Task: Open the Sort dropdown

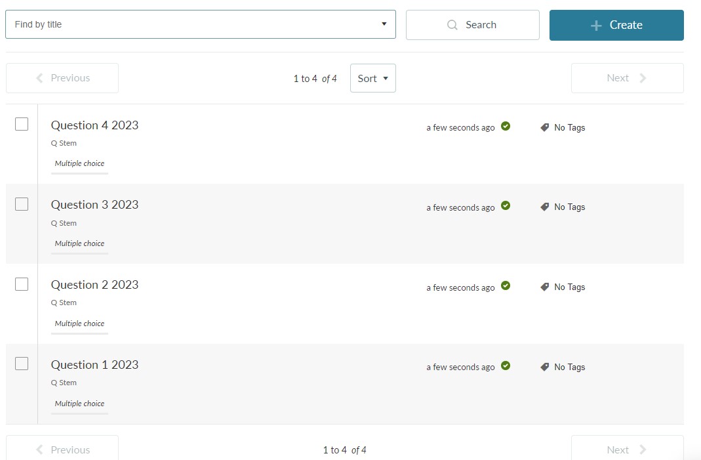Action: tap(373, 78)
